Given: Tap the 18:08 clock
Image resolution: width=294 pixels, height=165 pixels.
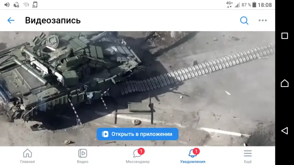Looking at the screenshot, I should [265, 5].
